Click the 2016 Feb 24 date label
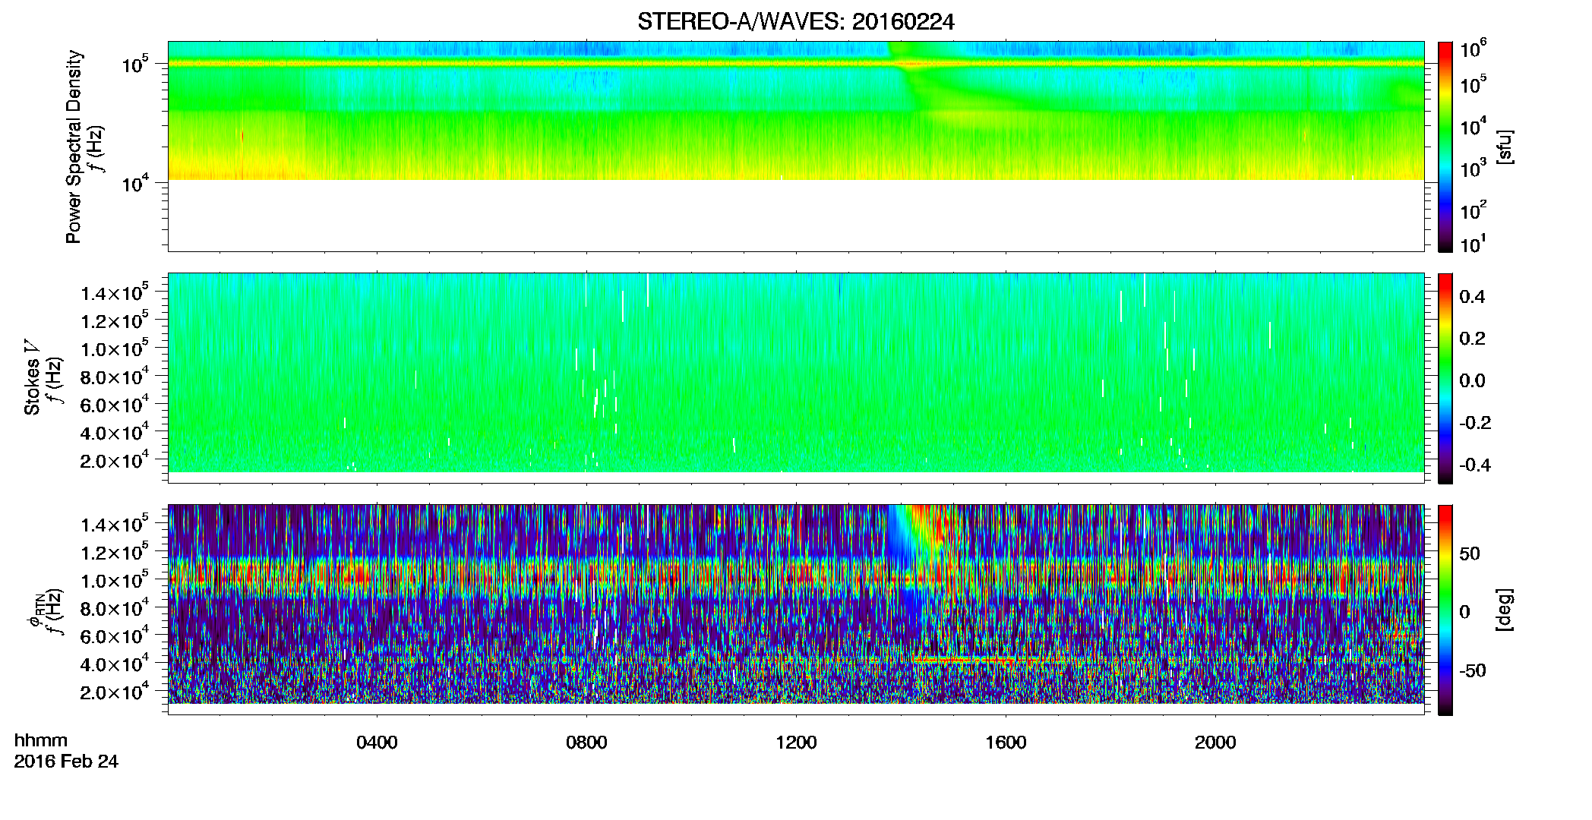Viewport: 1592px width, 820px height. pyautogui.click(x=66, y=762)
